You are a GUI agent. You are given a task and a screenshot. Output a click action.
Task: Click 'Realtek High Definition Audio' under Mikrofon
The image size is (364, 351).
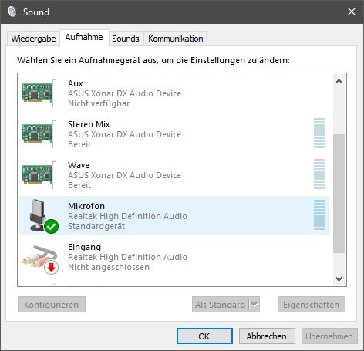(127, 216)
